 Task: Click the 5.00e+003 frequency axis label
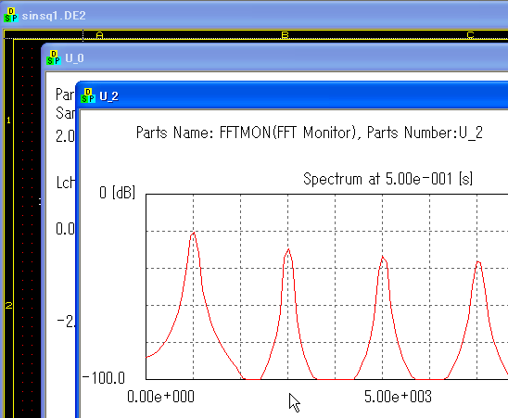pyautogui.click(x=398, y=397)
